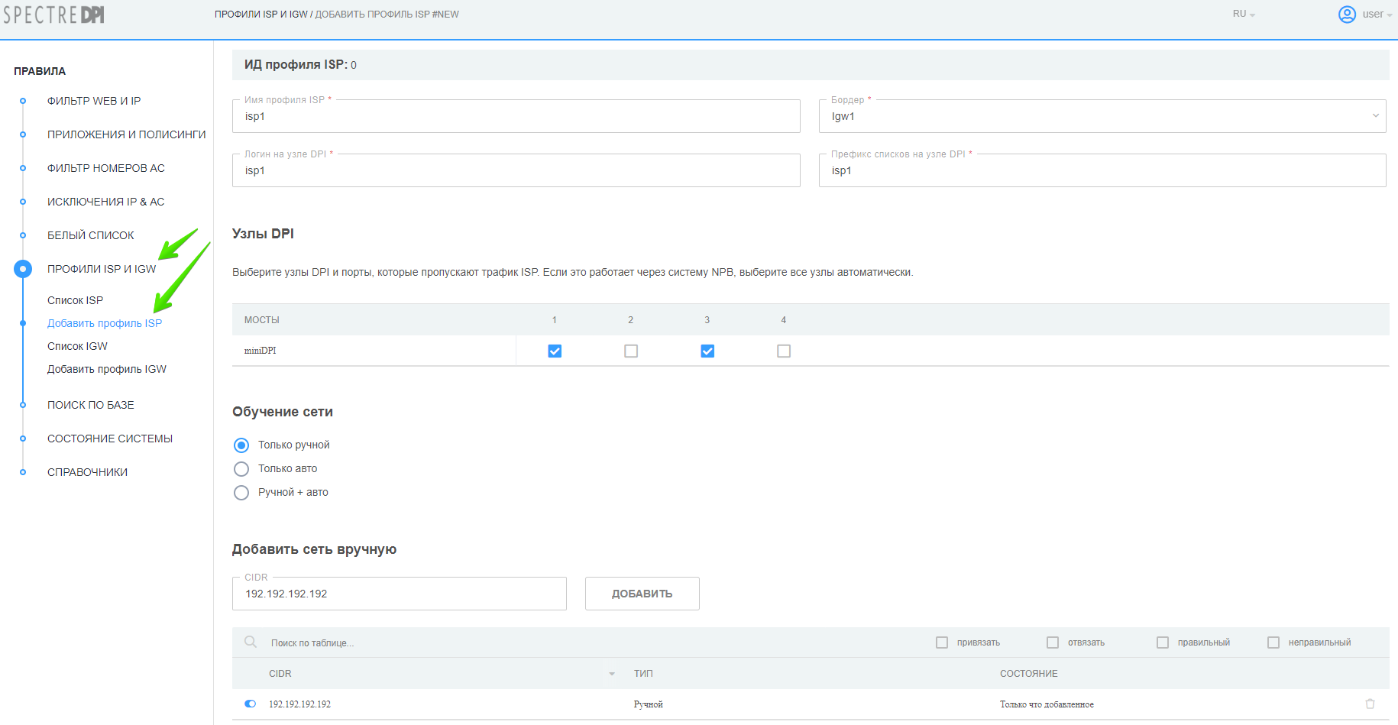The image size is (1398, 725).
Task: Click the SpectreDPI logo
Action: [53, 15]
